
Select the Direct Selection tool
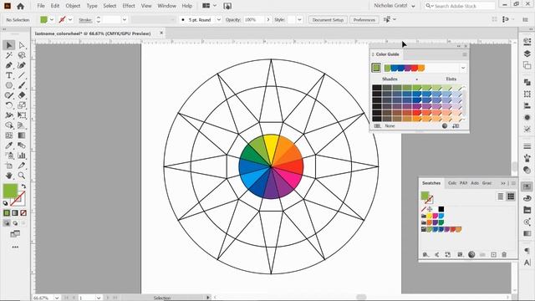pos(22,45)
